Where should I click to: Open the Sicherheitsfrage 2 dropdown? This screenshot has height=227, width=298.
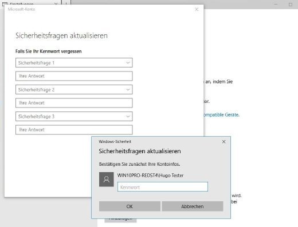point(74,90)
